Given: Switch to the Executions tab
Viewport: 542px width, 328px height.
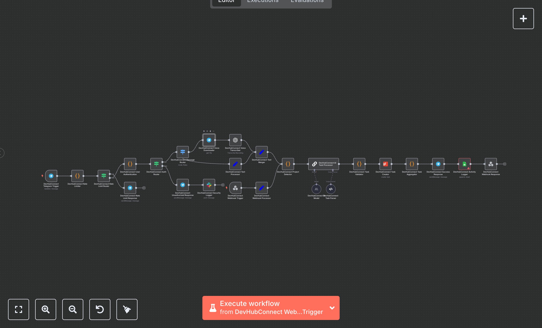Looking at the screenshot, I should tap(262, 2).
